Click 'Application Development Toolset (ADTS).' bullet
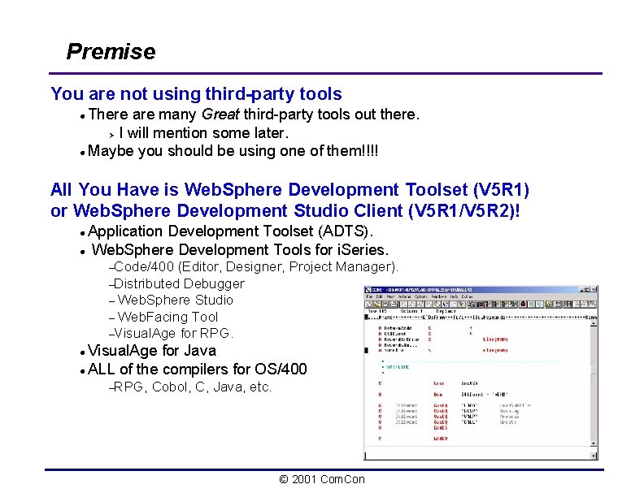The image size is (644, 497). [x=230, y=231]
